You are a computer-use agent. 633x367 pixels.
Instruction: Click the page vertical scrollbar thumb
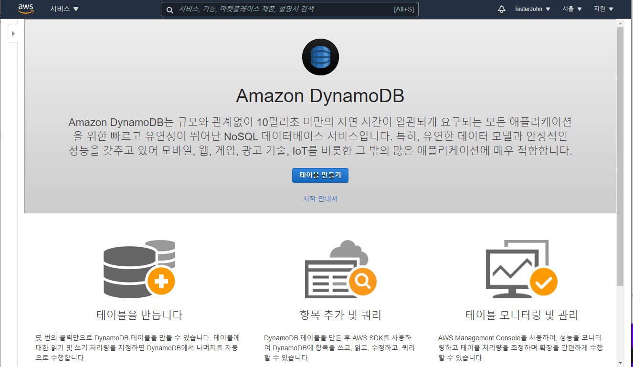coord(620,157)
